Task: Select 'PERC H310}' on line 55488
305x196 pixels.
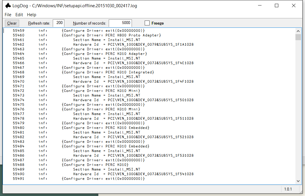Action: tap(117, 165)
